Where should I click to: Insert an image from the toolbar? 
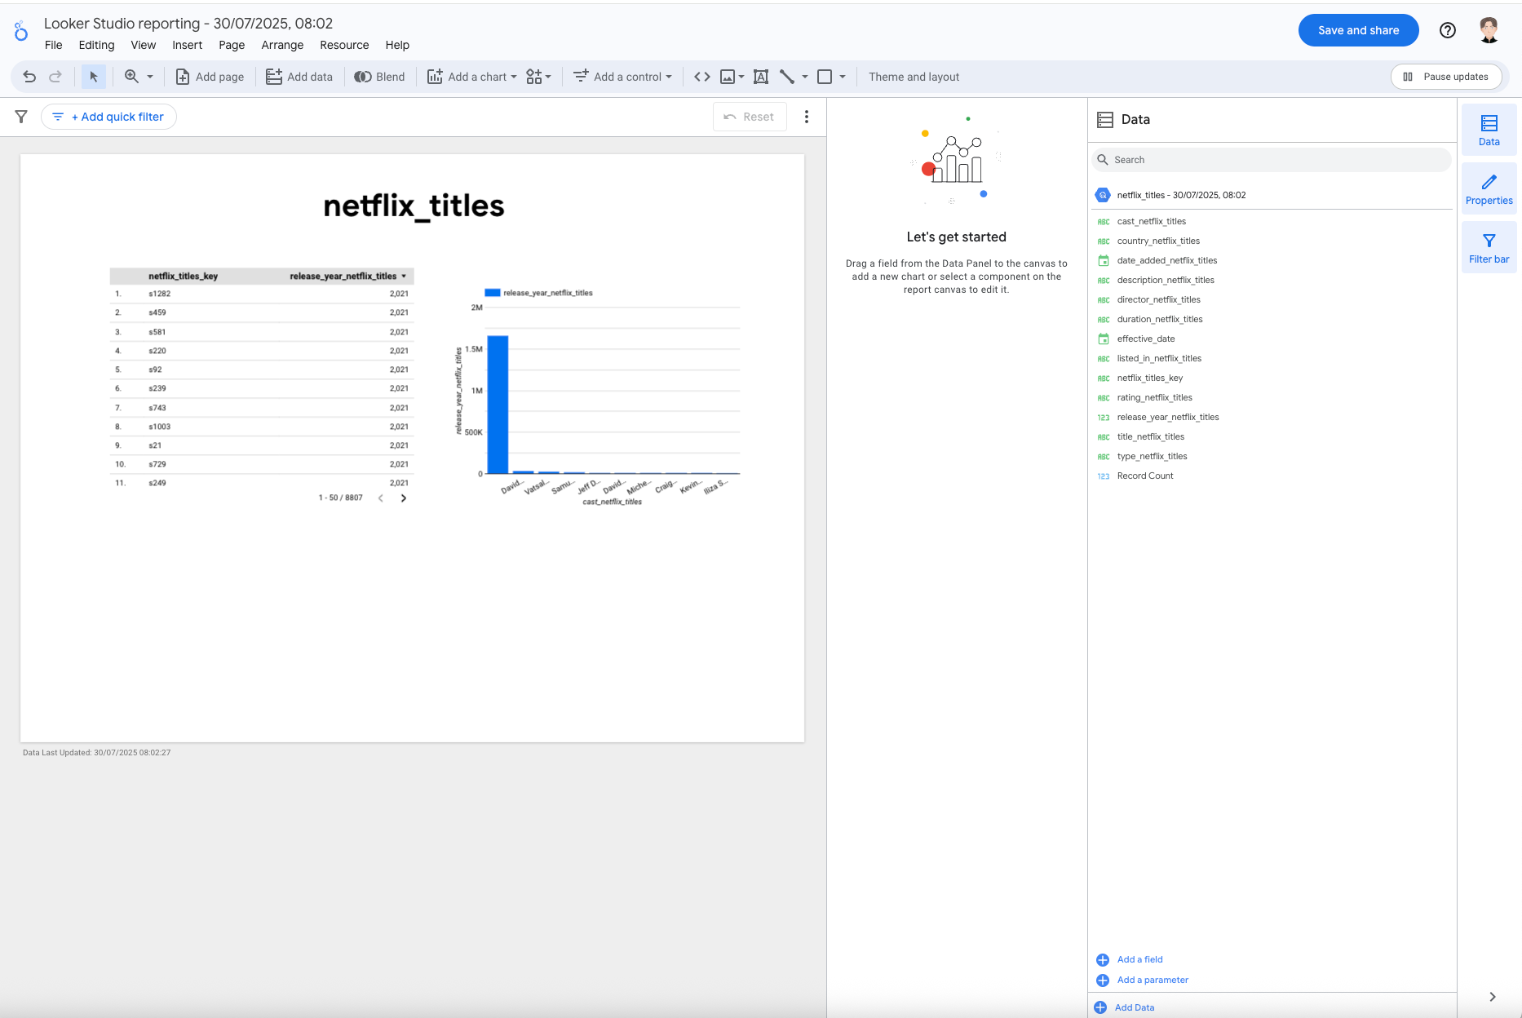(x=728, y=77)
